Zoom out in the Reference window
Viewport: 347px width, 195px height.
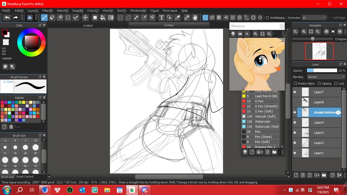pyautogui.click(x=269, y=34)
